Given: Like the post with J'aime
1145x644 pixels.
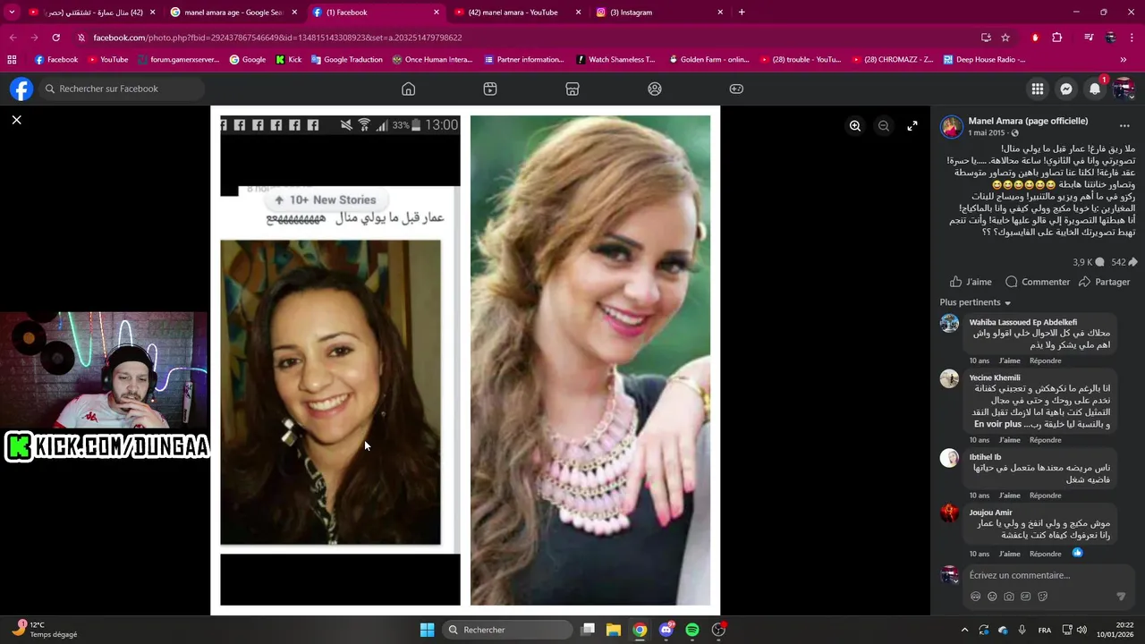Looking at the screenshot, I should click(x=971, y=282).
